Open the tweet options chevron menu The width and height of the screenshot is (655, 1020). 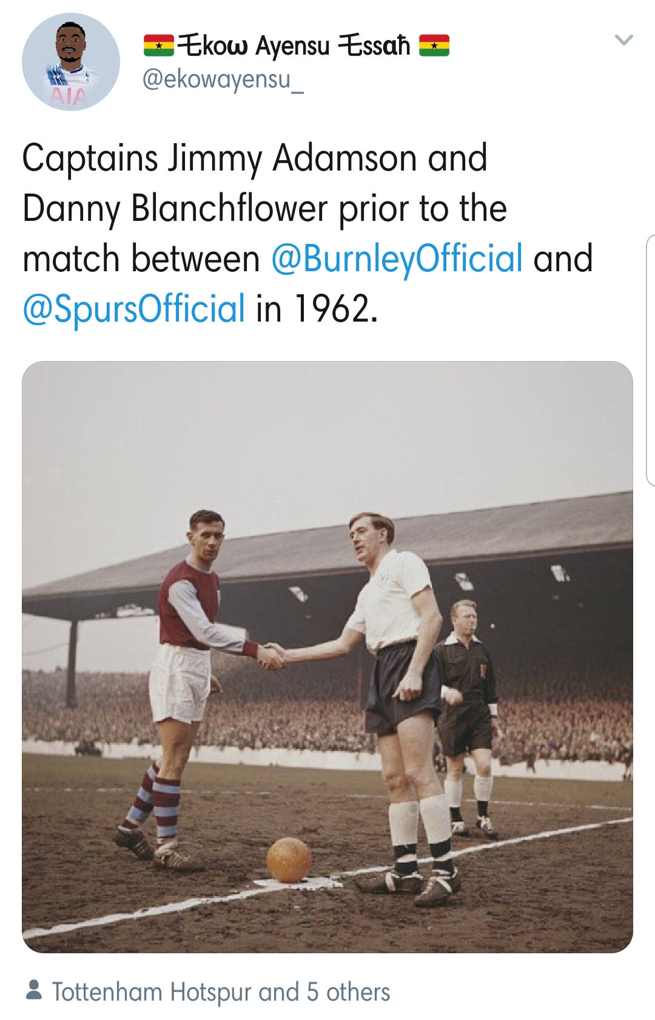623,41
